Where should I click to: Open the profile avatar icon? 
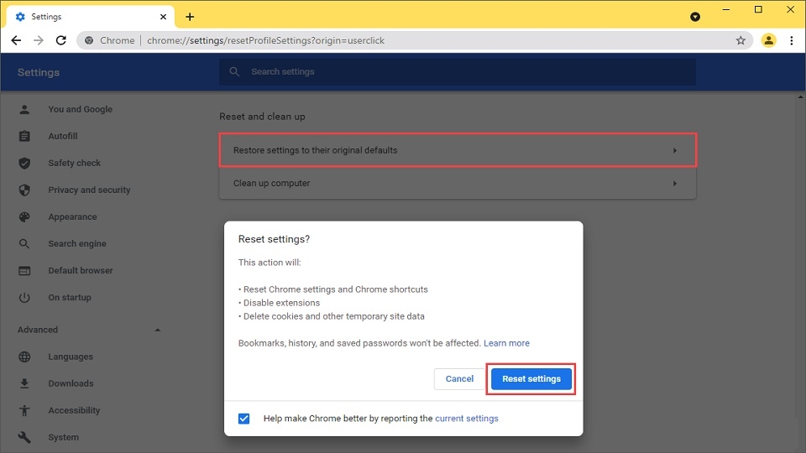point(768,40)
